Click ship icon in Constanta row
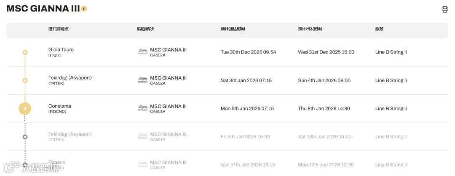Viewport: 455px width, 176px height. pos(143,108)
